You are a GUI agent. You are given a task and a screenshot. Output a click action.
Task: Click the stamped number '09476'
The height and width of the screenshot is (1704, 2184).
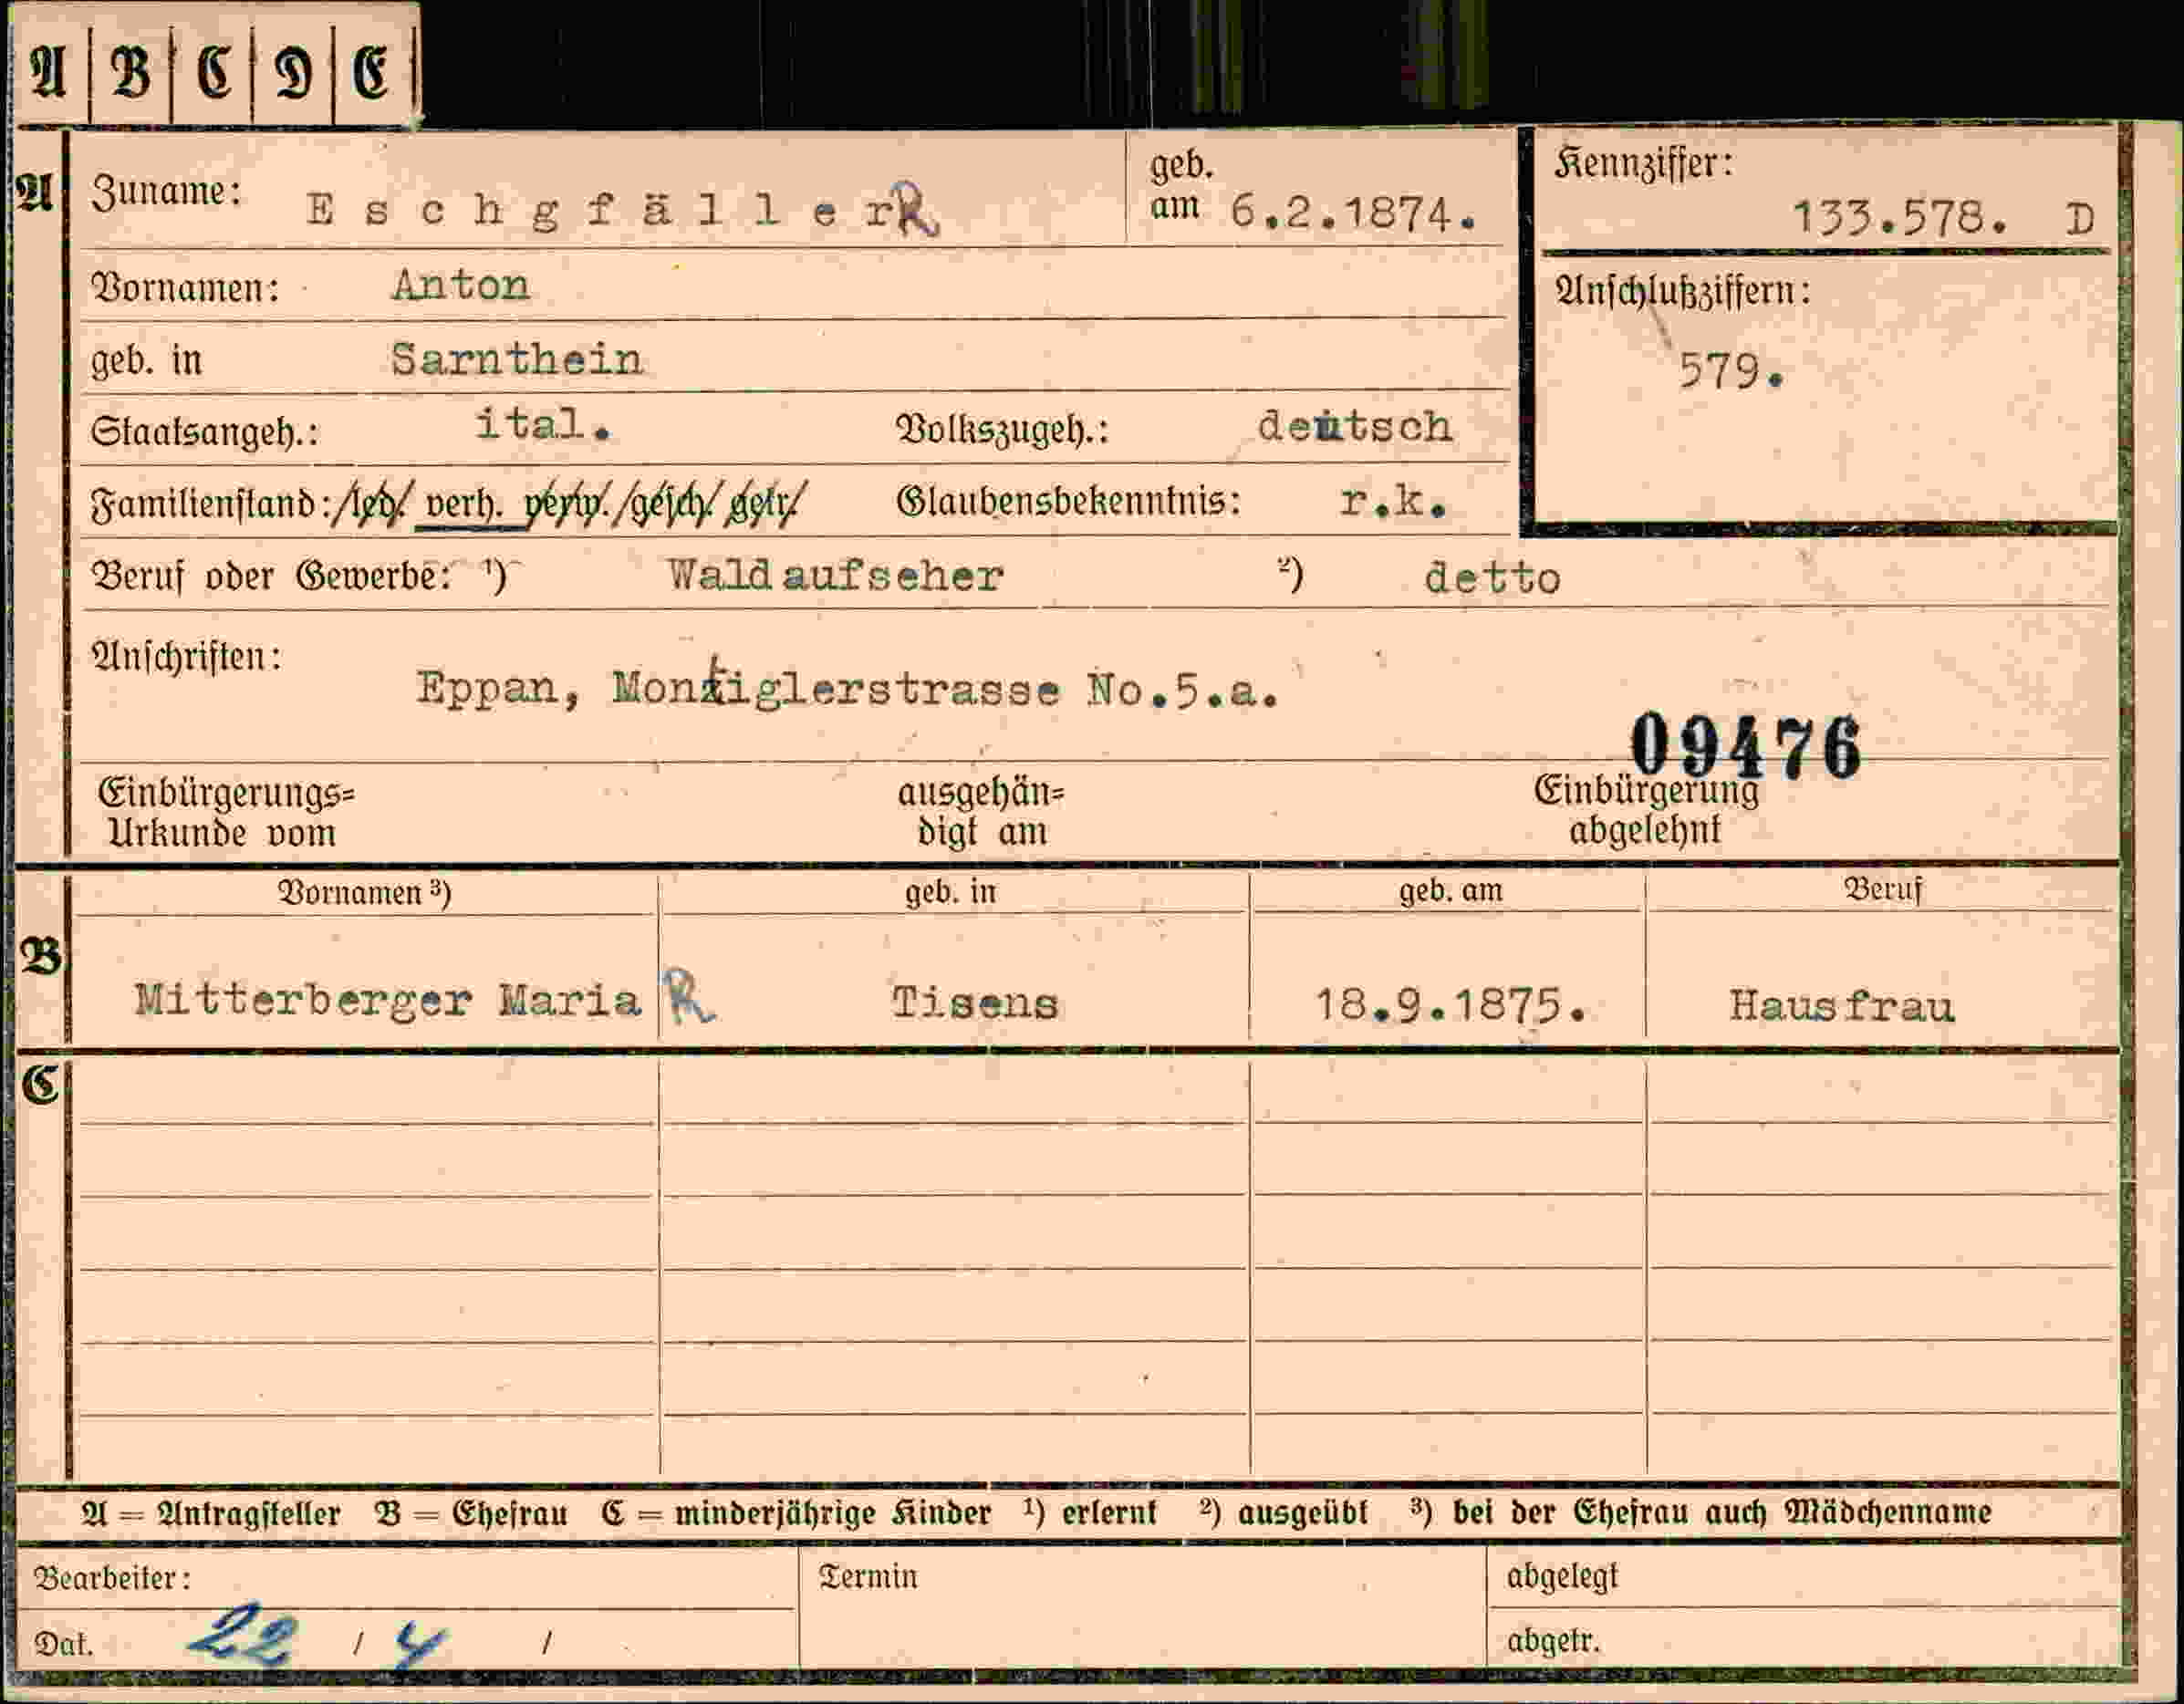click(1746, 747)
